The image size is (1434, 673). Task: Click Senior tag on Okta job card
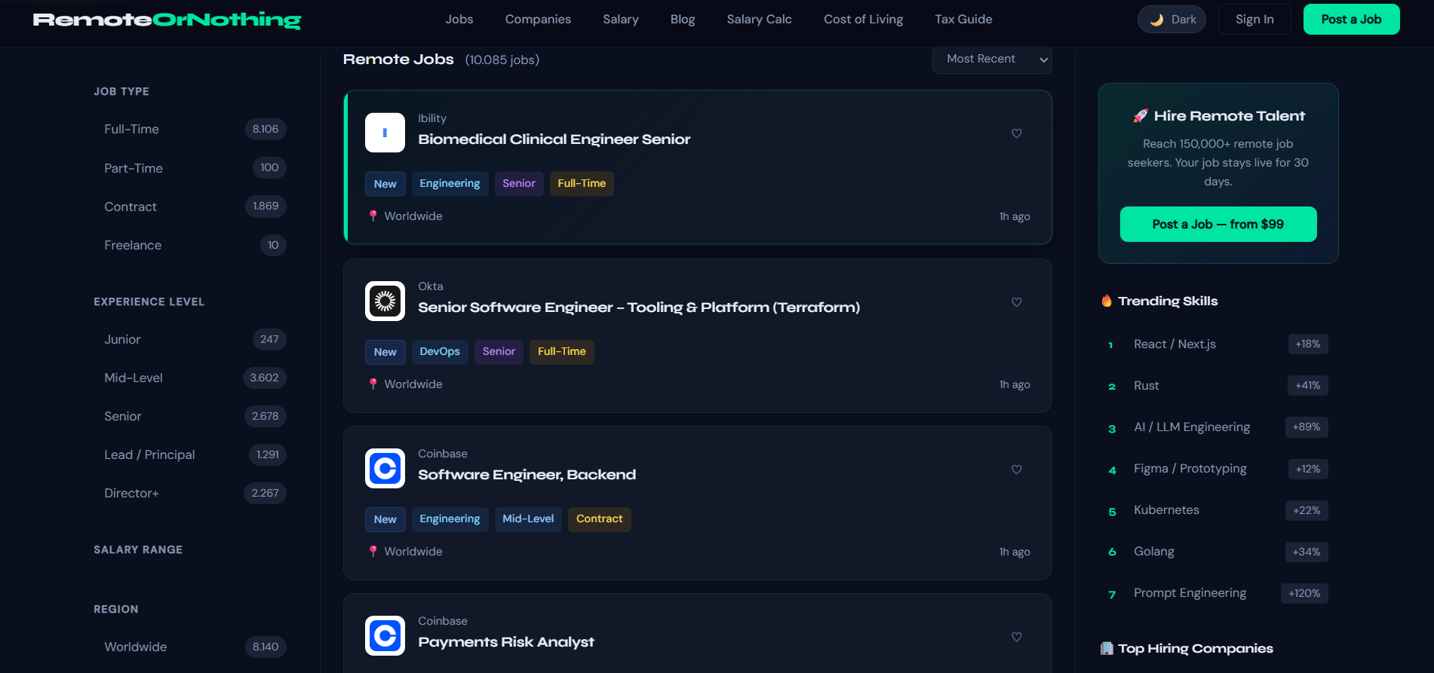tap(499, 352)
